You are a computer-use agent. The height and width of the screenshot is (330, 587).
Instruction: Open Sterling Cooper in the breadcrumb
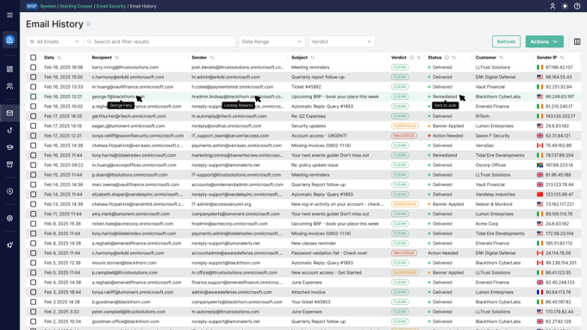click(x=76, y=6)
